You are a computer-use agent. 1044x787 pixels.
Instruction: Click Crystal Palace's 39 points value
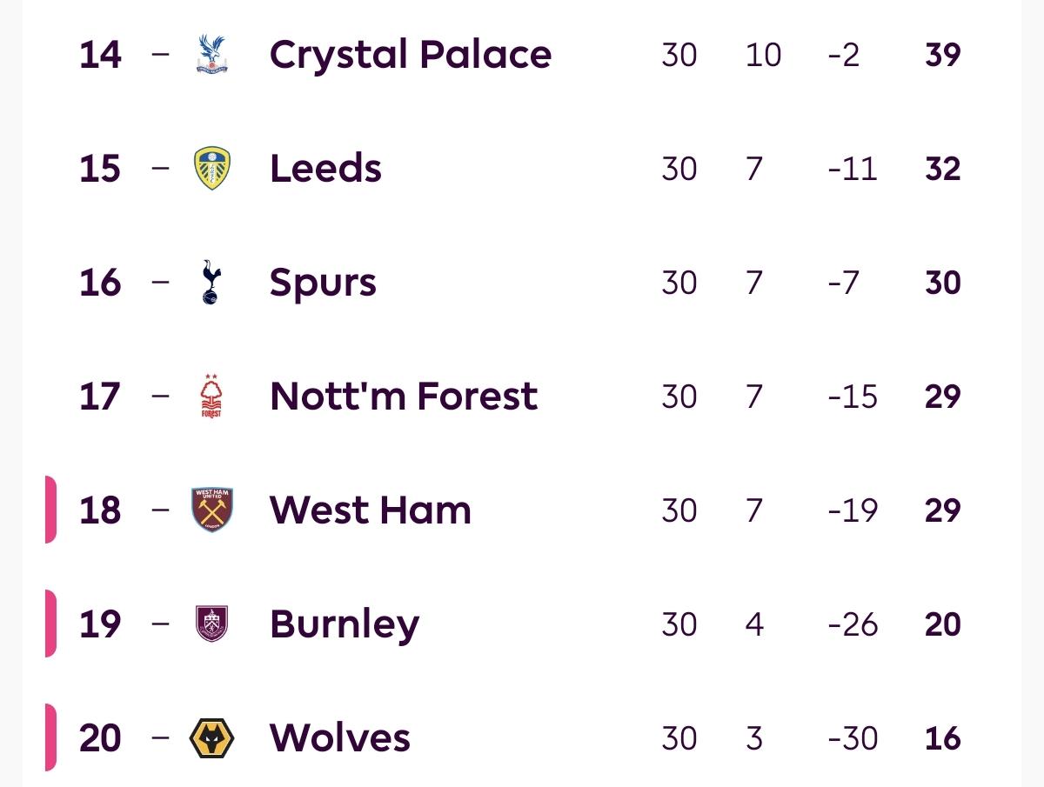(943, 55)
